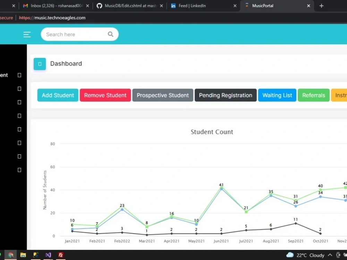Close the MusicPortal tab
347x260 pixels.
309,6
